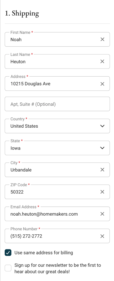Clear the ZIP Code 50322 entry
114x281 pixels.
pyautogui.click(x=102, y=192)
